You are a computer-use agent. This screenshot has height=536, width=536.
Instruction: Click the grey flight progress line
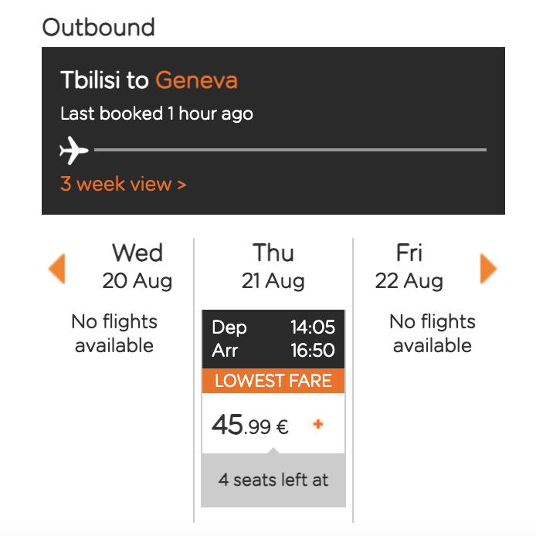[290, 150]
